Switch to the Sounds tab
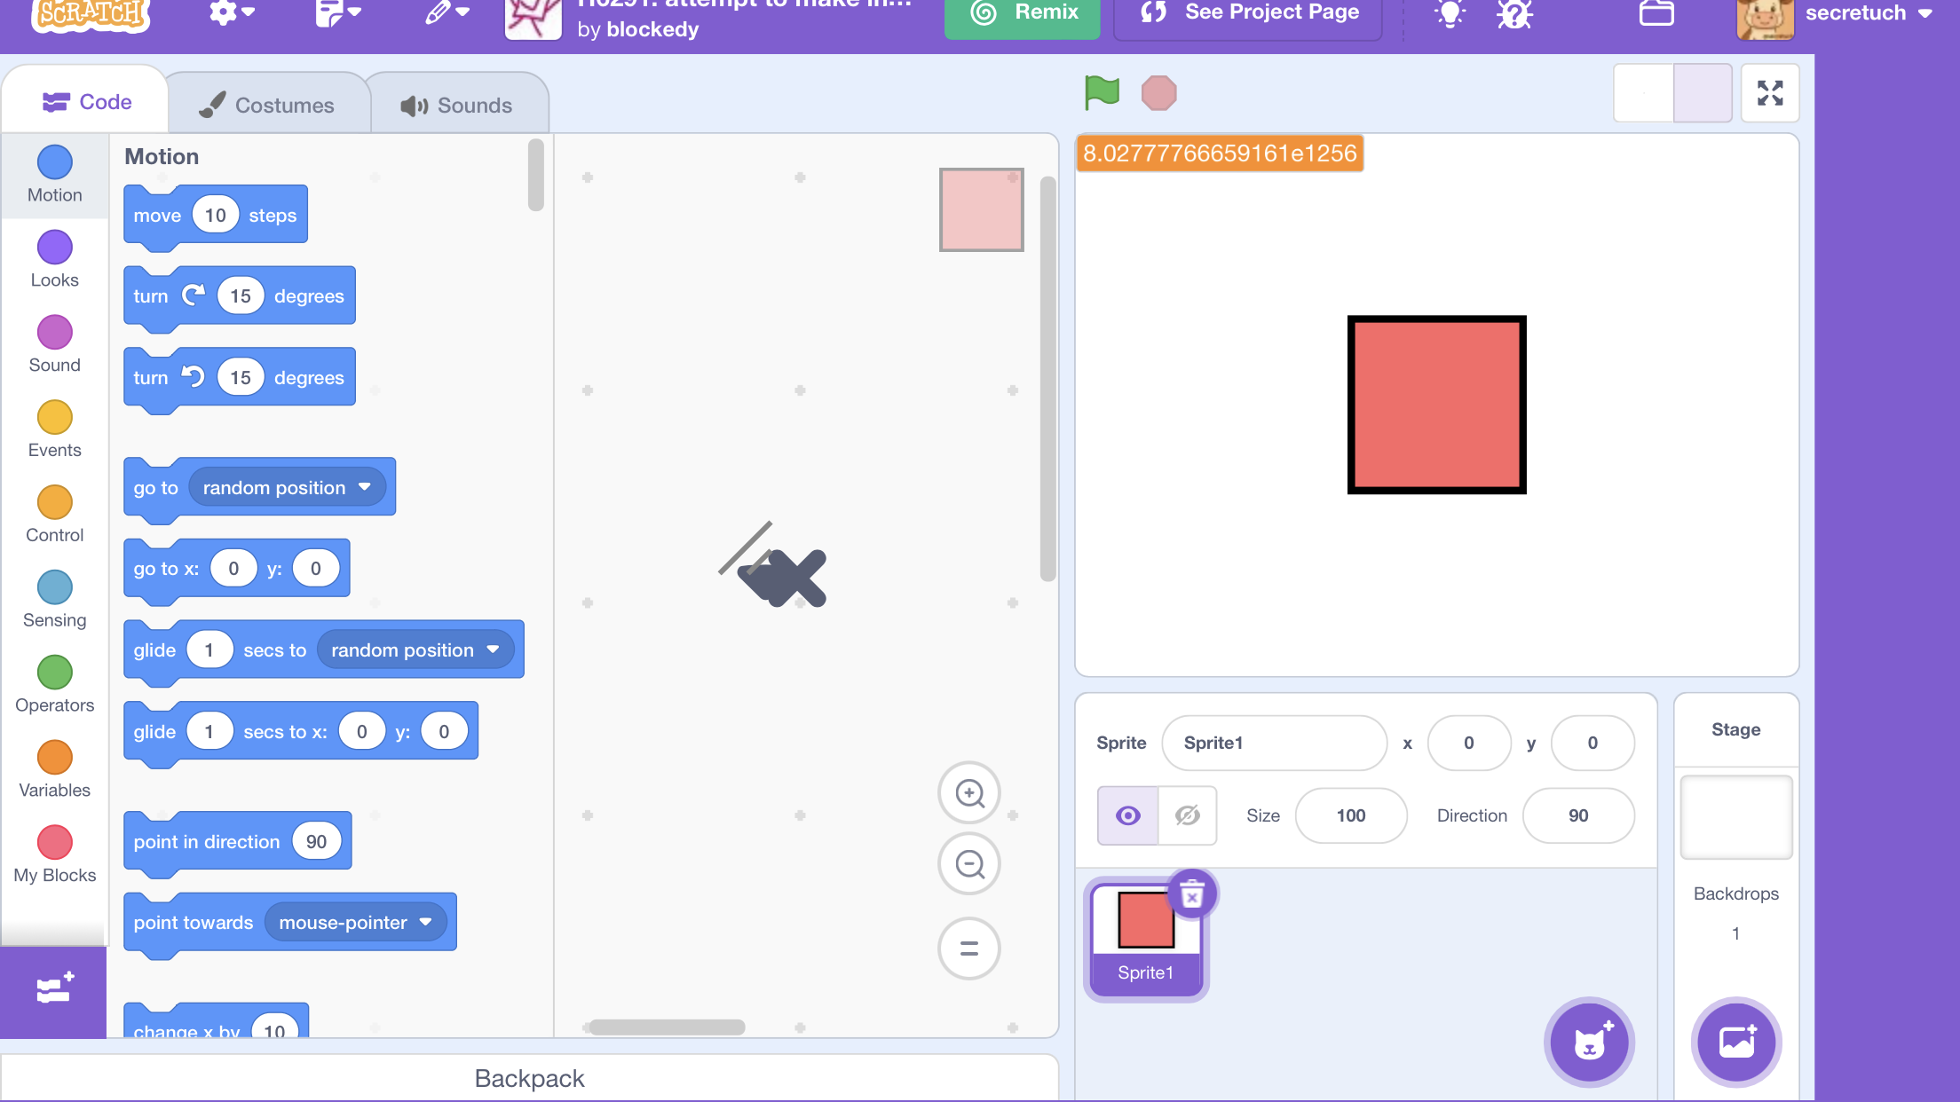This screenshot has height=1102, width=1960. click(457, 105)
